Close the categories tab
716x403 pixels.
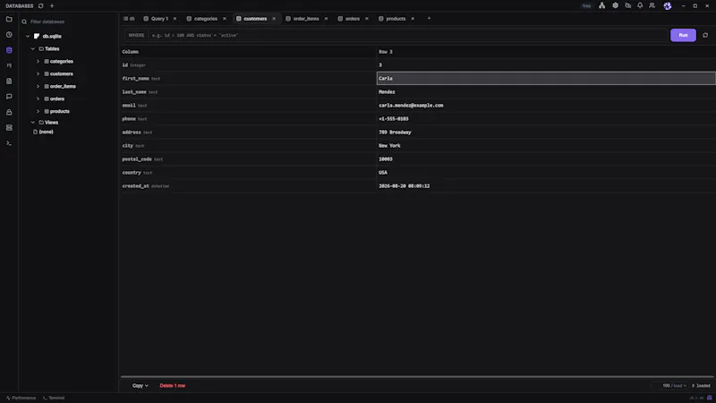[x=225, y=19]
